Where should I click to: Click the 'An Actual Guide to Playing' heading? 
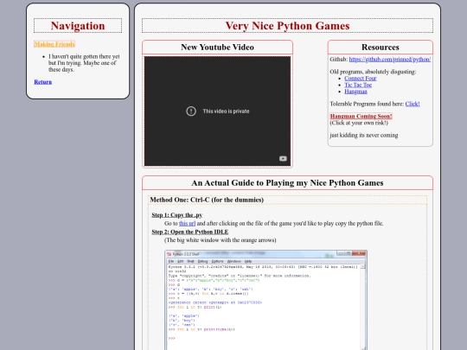287,182
